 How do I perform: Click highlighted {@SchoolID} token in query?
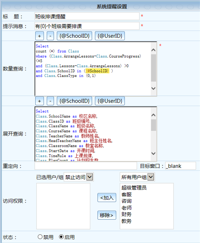(98, 71)
